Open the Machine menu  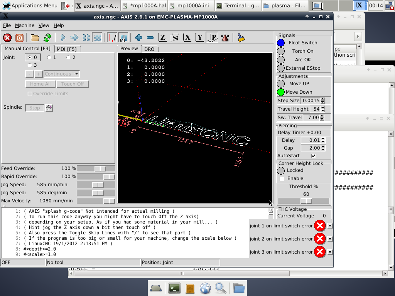pos(25,25)
